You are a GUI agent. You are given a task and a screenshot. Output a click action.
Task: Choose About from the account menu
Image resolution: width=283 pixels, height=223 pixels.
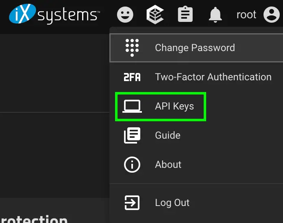click(x=168, y=165)
